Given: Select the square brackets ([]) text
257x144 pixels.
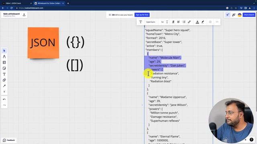Looking at the screenshot, I should (x=75, y=65).
